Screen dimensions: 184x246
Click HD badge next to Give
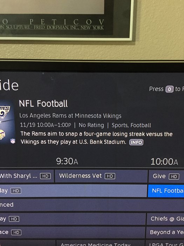point(174,176)
